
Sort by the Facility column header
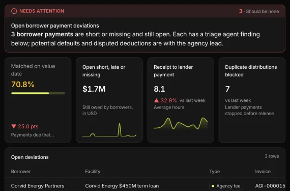tap(93, 171)
